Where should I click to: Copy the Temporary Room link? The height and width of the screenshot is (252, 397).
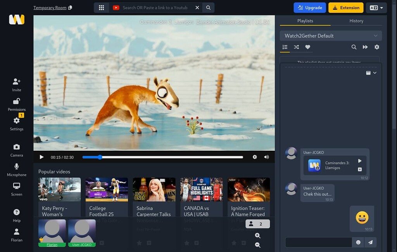point(70,8)
